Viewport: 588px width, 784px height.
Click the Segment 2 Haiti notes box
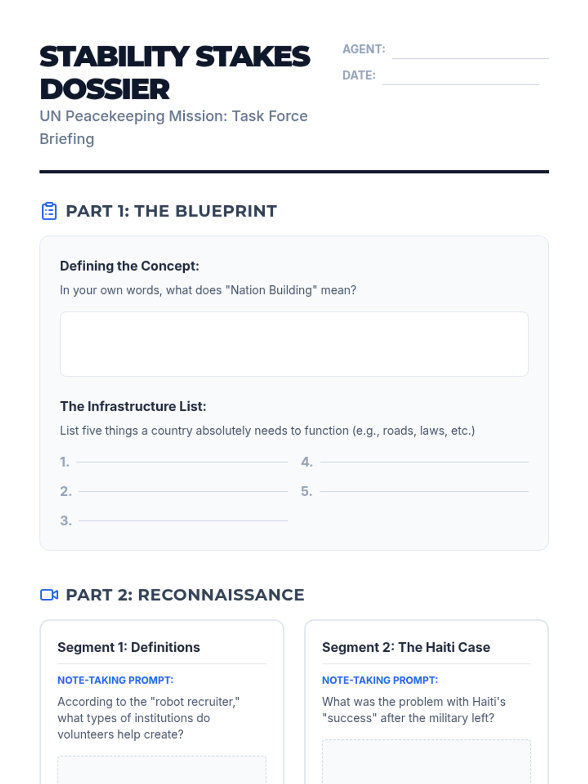pyautogui.click(x=426, y=762)
